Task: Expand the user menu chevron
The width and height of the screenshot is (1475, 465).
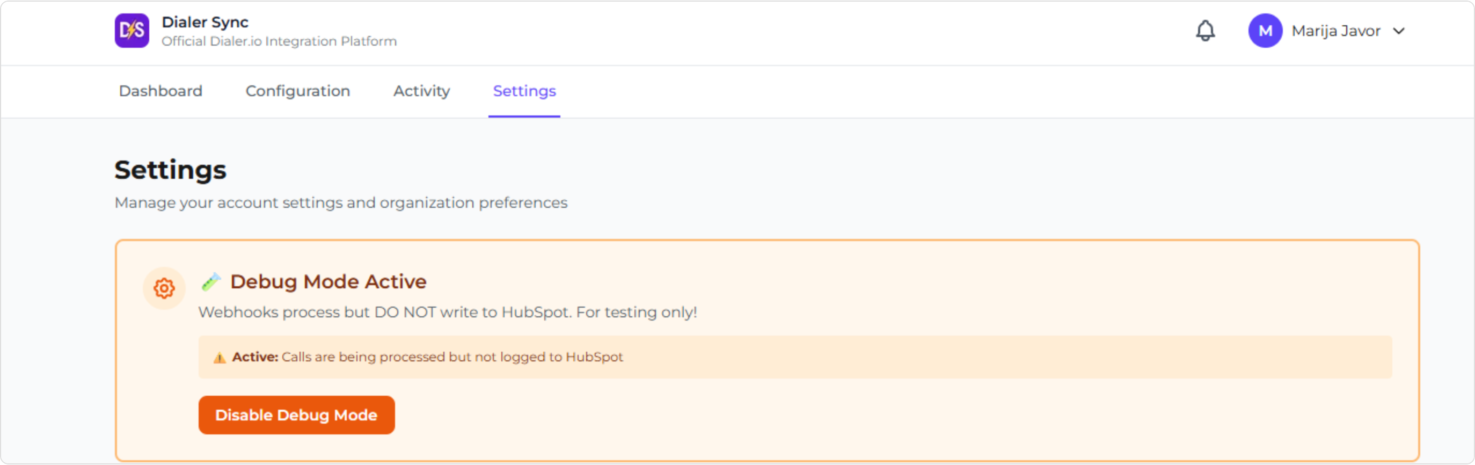Action: [x=1399, y=31]
